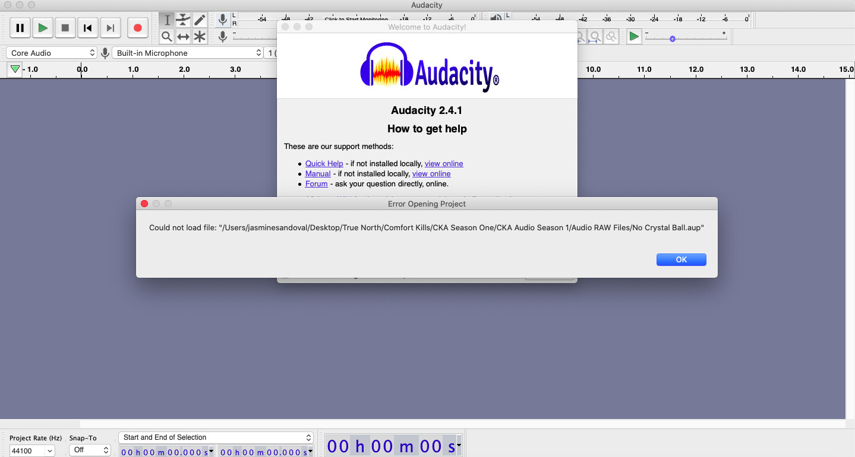Choose the Draw tool

coord(200,20)
